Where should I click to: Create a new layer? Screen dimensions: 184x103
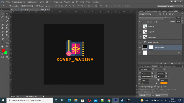click(176, 63)
